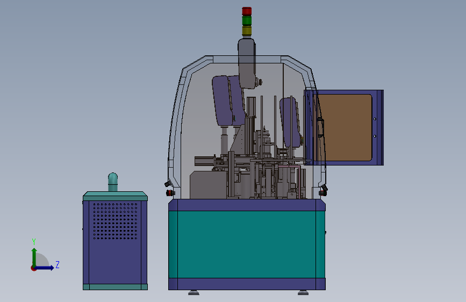The image size is (466, 302).
Task: Select the teal top cover of the small cabinet
Action: click(x=116, y=196)
